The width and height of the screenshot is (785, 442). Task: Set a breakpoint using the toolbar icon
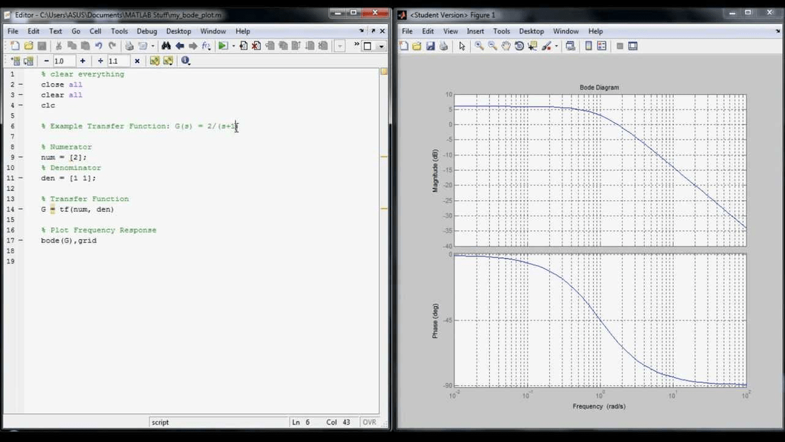click(243, 46)
